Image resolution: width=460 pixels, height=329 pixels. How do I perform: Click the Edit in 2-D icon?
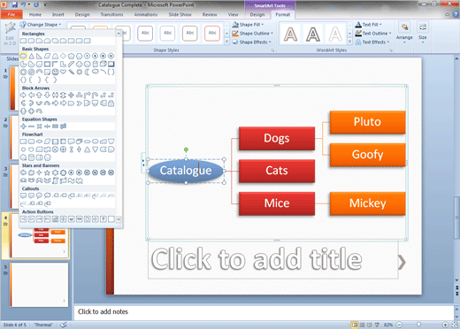click(10, 33)
